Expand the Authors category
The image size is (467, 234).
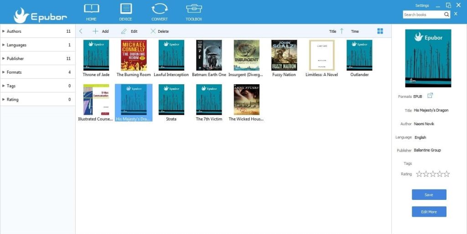tap(37, 31)
